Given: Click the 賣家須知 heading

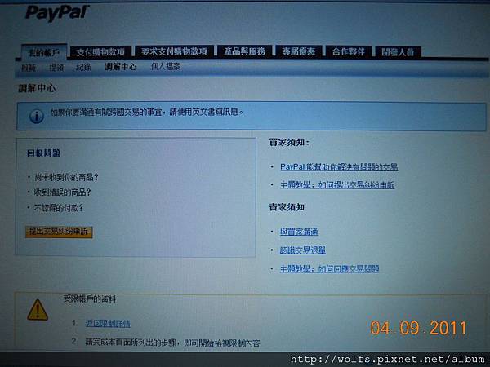Looking at the screenshot, I should pyautogui.click(x=287, y=207).
